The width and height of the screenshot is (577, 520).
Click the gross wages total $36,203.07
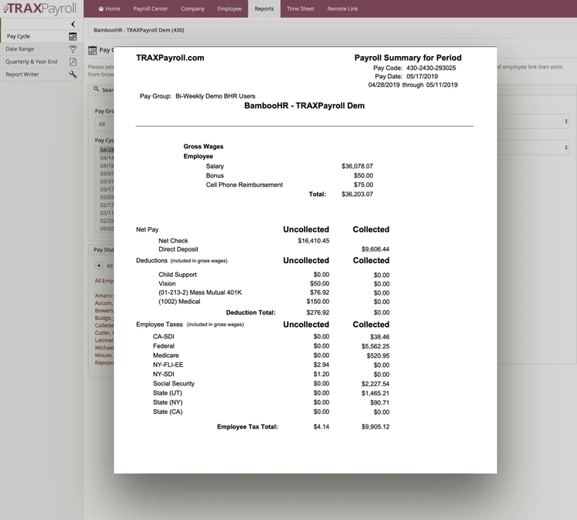coord(357,195)
